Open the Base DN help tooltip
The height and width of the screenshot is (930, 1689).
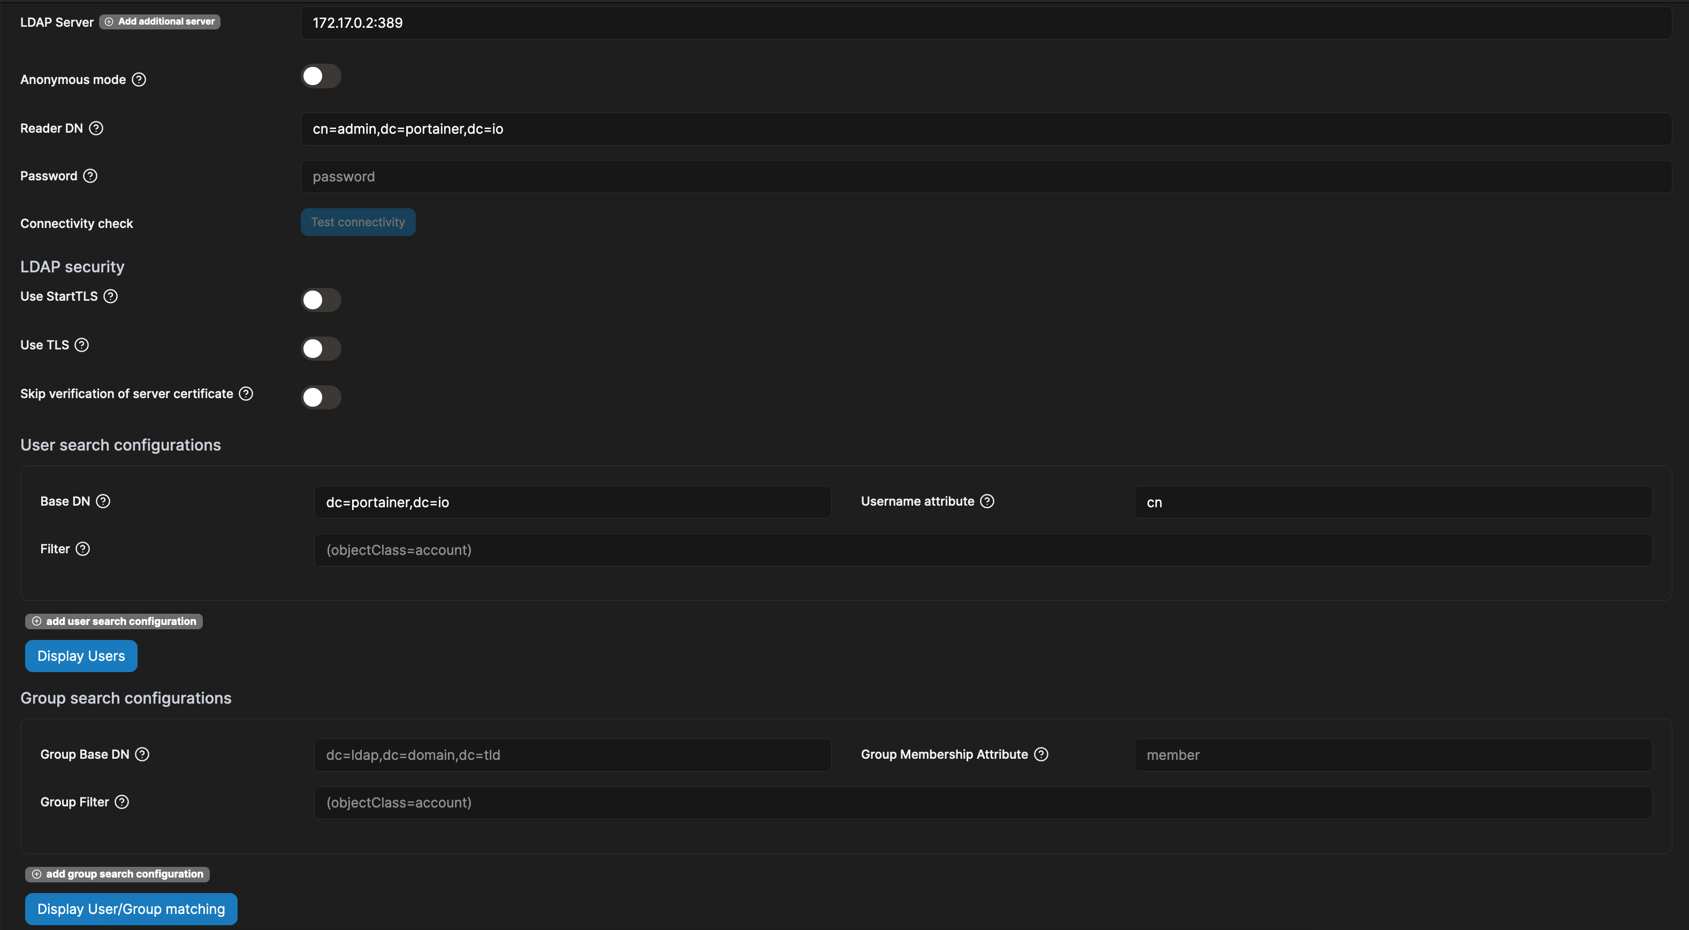point(103,501)
